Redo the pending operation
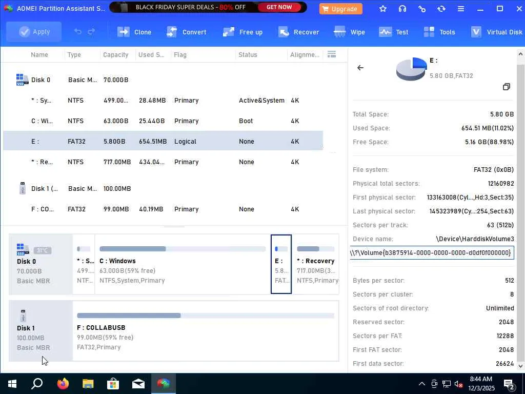Image resolution: width=525 pixels, height=394 pixels. [x=91, y=32]
